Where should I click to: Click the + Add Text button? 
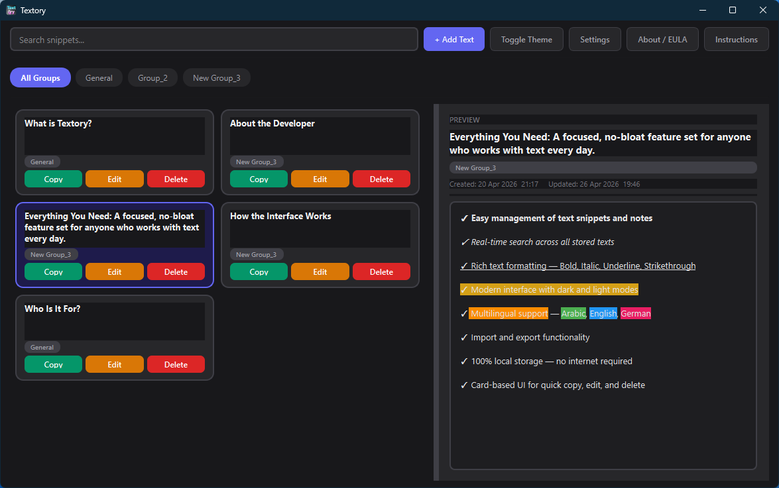point(453,39)
